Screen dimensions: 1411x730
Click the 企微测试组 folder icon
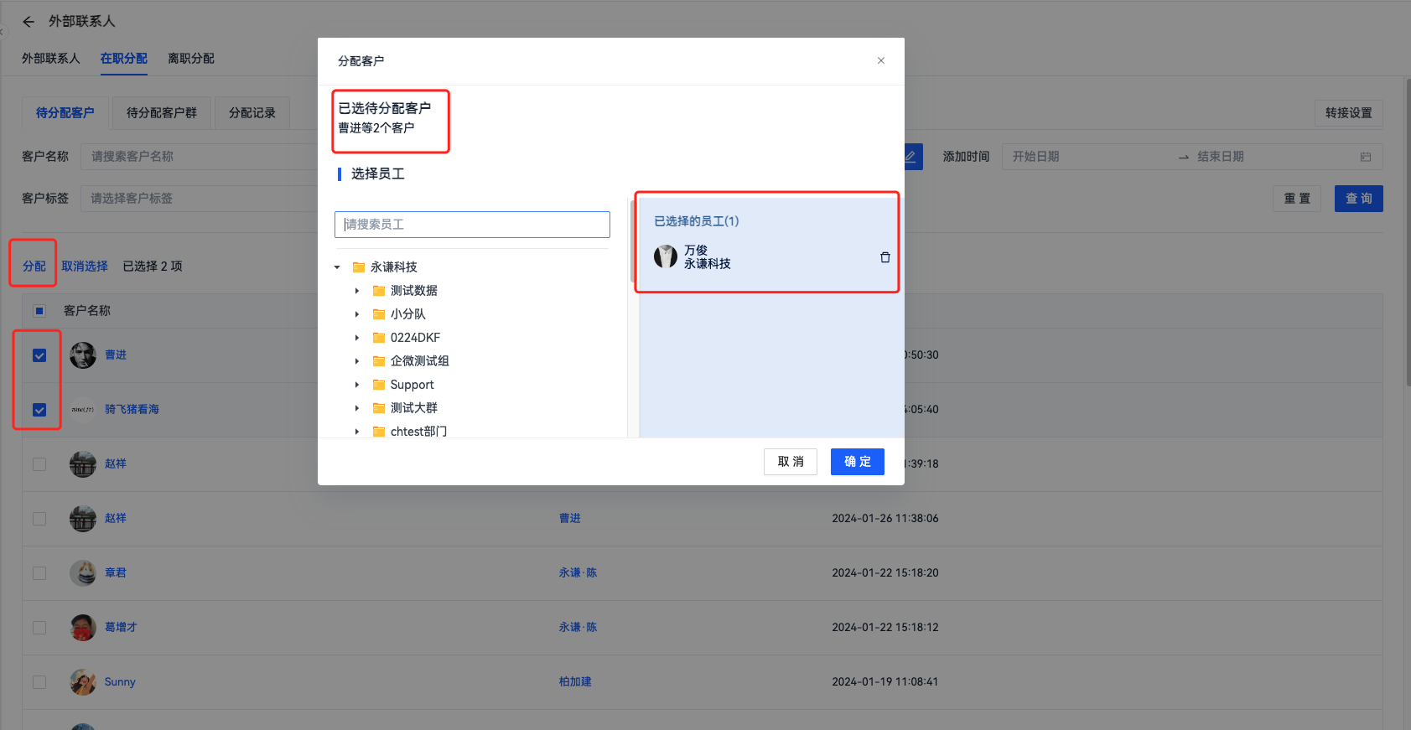tap(379, 361)
